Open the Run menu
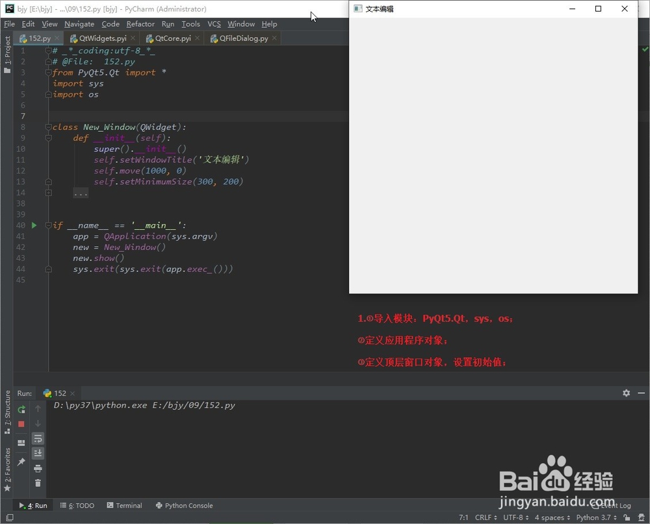 tap(168, 24)
